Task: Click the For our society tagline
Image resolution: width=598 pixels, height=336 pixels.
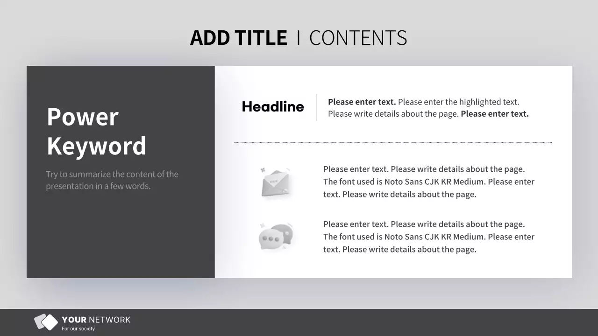Action: tap(78, 329)
